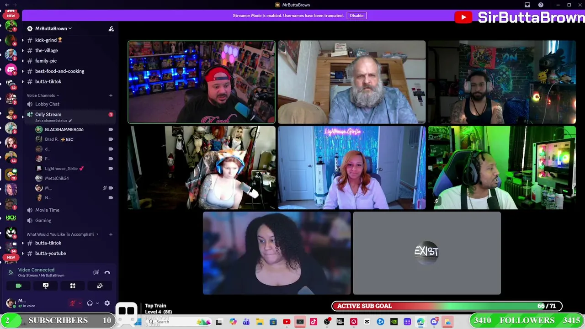
Task: Open YouTube icon on the taskbar
Action: [287, 322]
